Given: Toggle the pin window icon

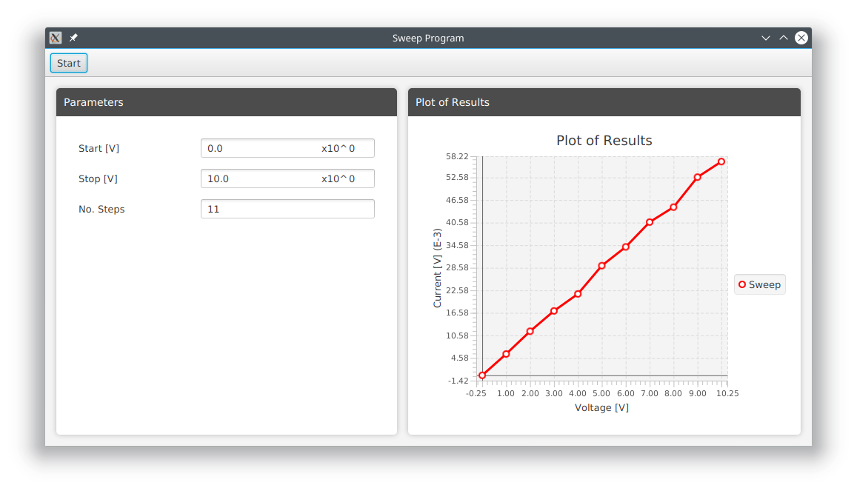Looking at the screenshot, I should 73,38.
